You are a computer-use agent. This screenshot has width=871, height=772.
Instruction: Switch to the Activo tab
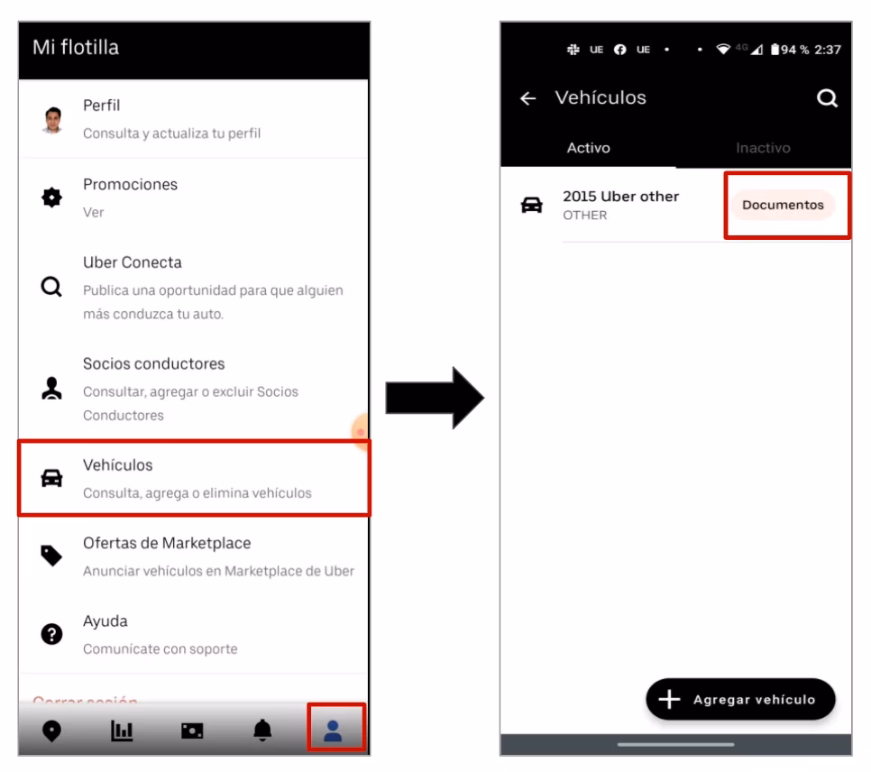click(x=588, y=148)
